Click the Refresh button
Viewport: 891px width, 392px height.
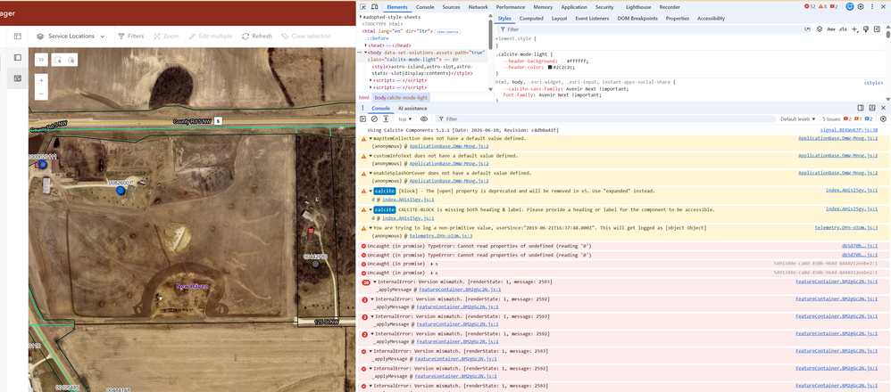(257, 36)
